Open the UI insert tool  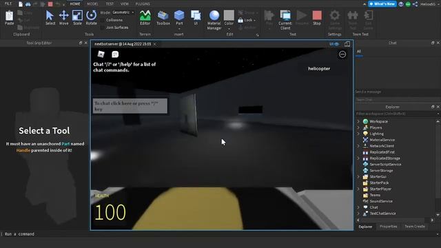coord(196,18)
